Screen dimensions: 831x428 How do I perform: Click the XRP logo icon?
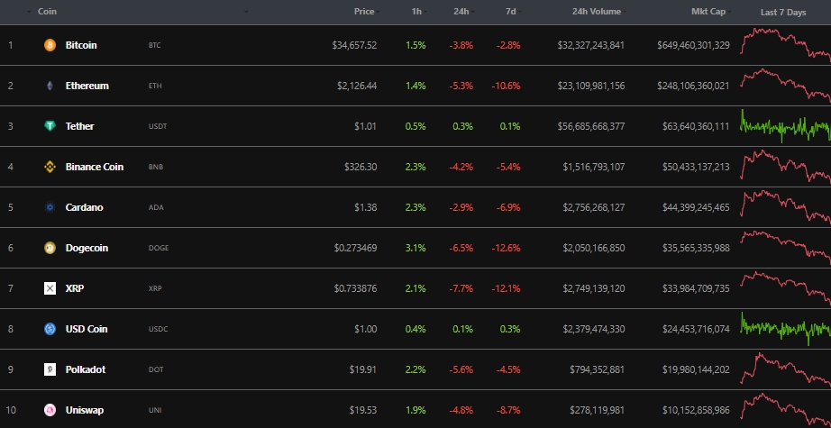tap(50, 288)
